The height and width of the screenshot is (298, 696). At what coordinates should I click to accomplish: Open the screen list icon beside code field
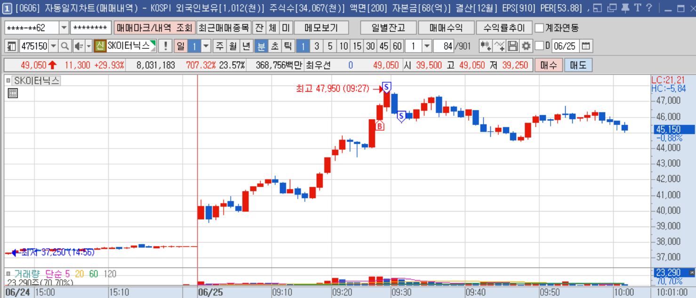point(11,46)
